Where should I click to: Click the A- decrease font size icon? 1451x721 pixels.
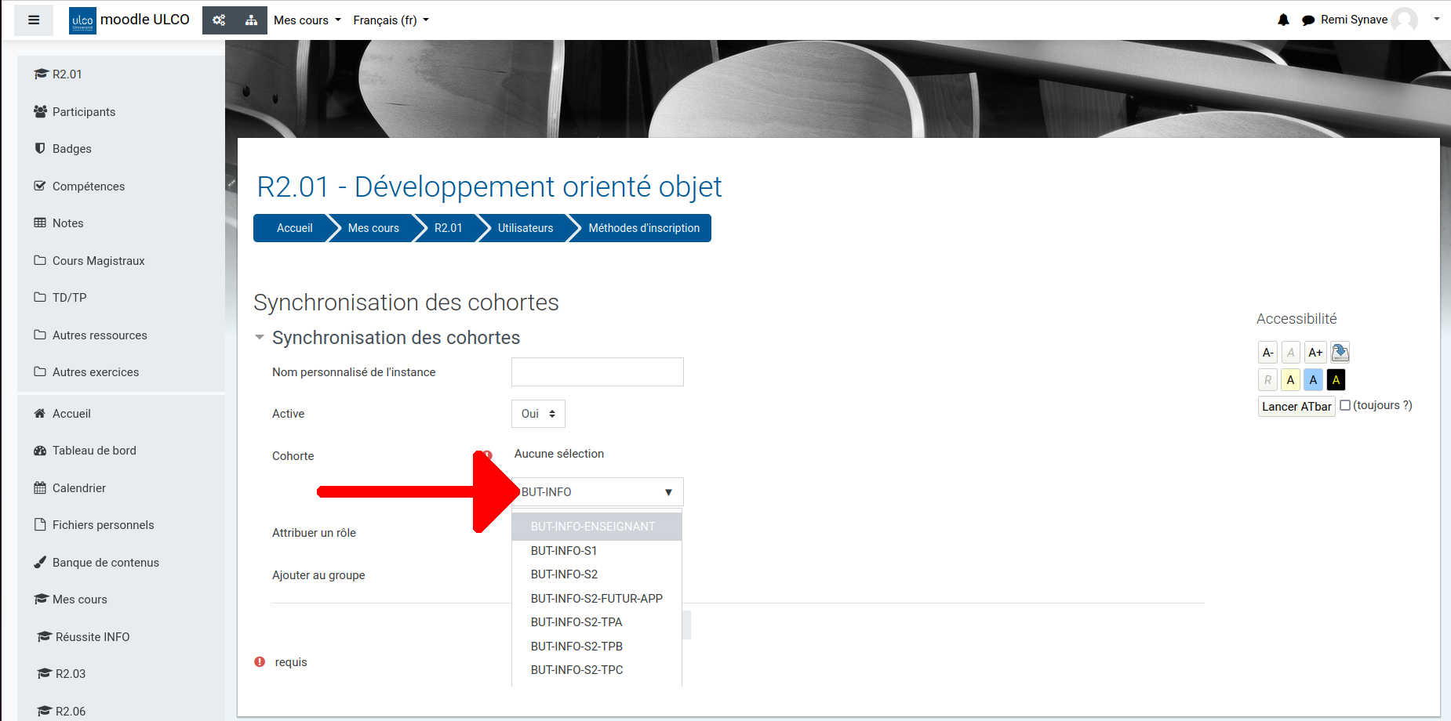[1267, 353]
